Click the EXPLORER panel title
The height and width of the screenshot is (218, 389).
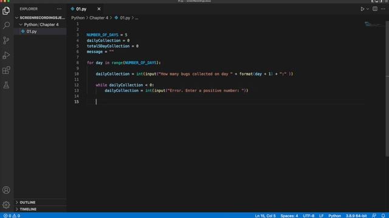tap(29, 9)
